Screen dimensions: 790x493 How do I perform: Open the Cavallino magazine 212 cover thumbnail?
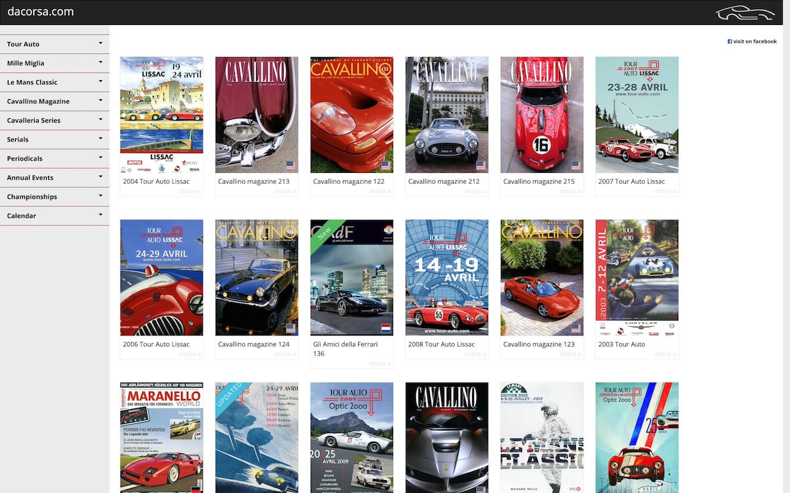click(x=447, y=115)
